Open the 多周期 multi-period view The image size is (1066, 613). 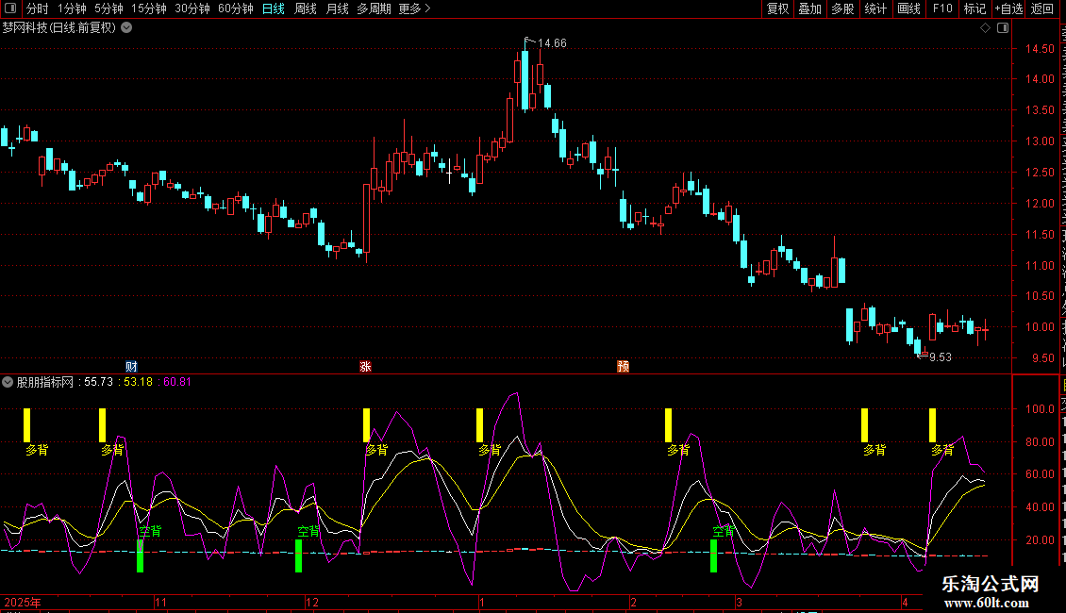(x=374, y=8)
